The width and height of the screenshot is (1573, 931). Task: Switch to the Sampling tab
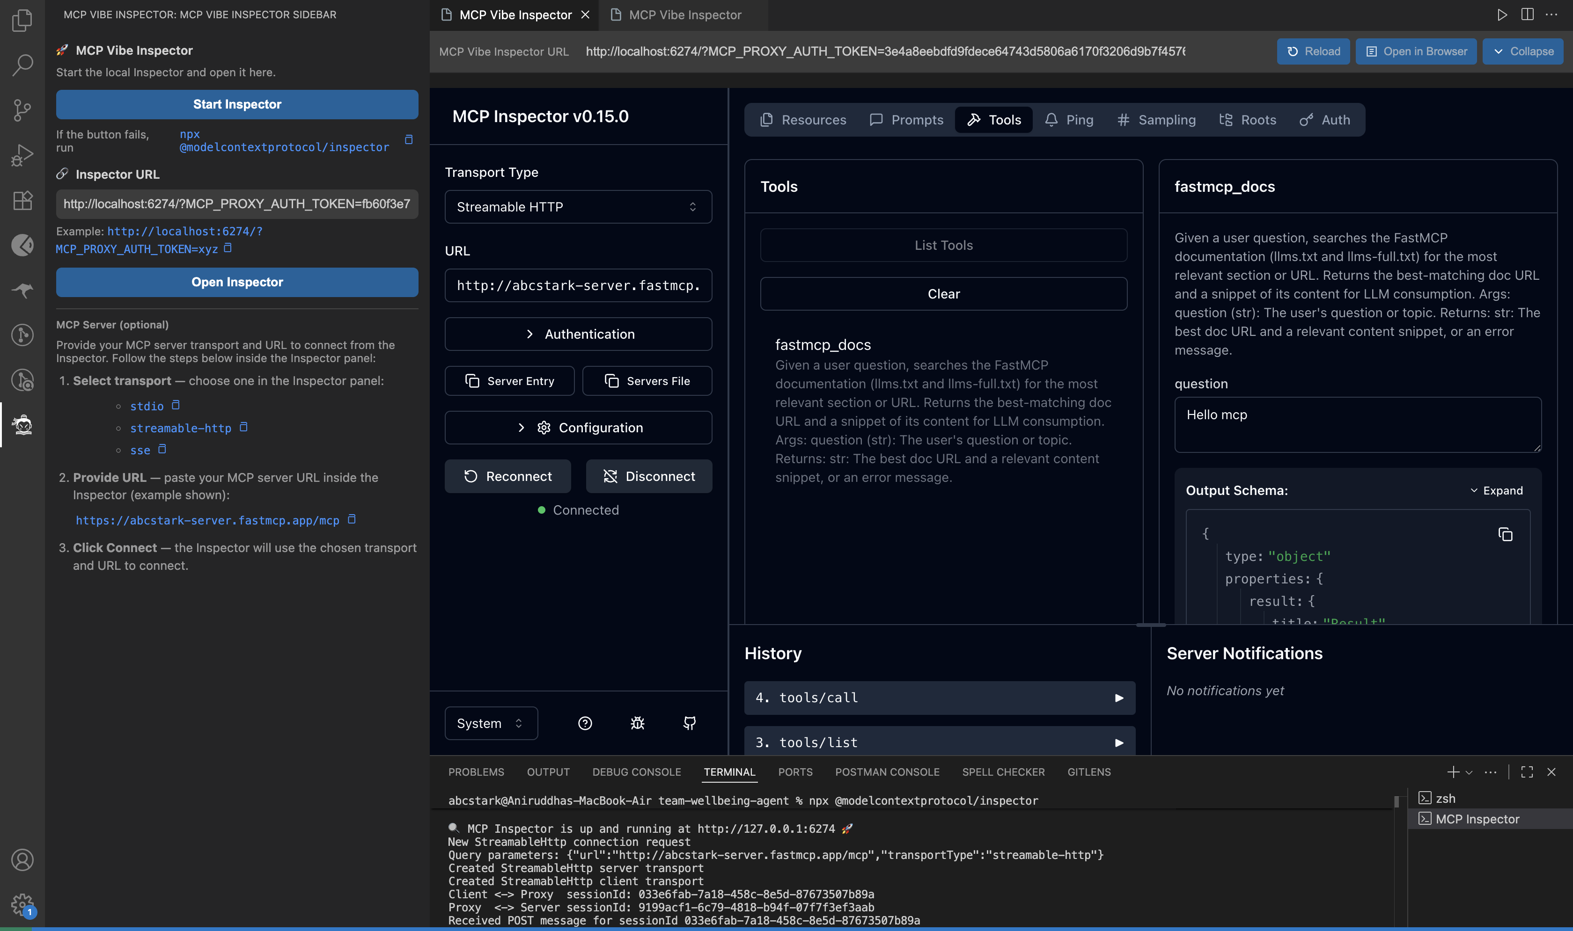(x=1156, y=120)
